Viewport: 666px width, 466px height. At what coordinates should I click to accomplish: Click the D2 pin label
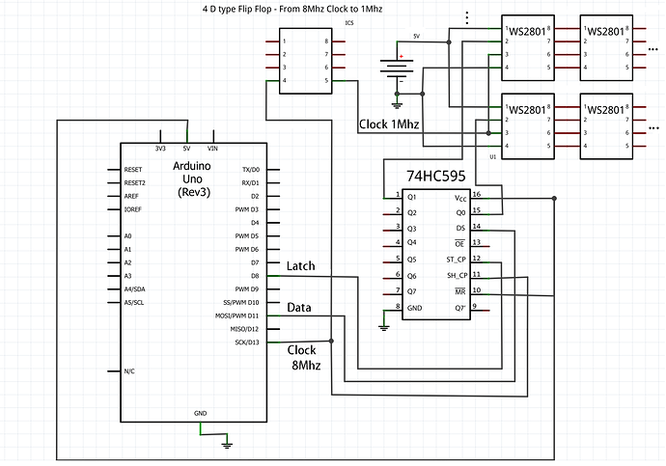(255, 196)
